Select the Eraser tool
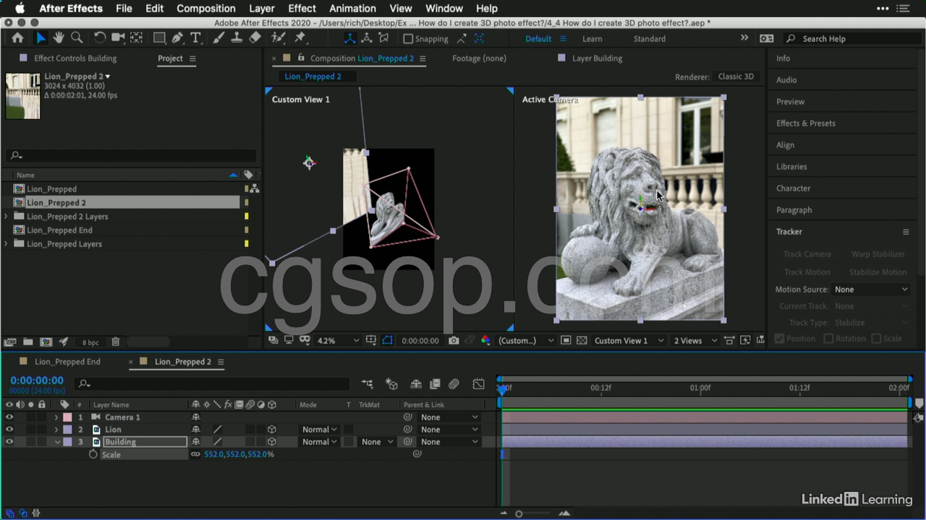The height and width of the screenshot is (520, 926). 255,38
